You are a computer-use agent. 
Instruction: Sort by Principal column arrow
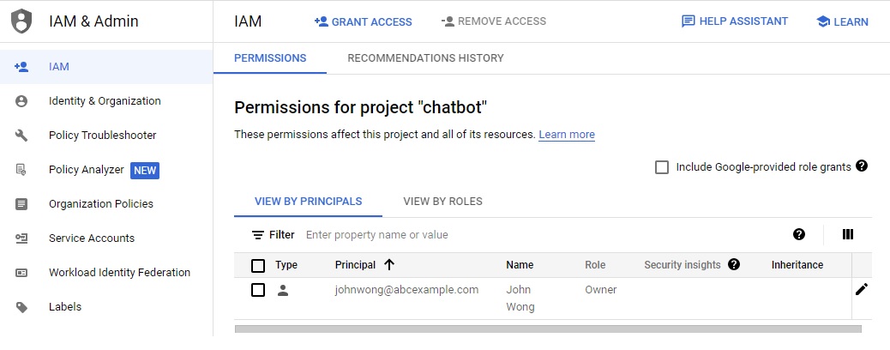[389, 265]
